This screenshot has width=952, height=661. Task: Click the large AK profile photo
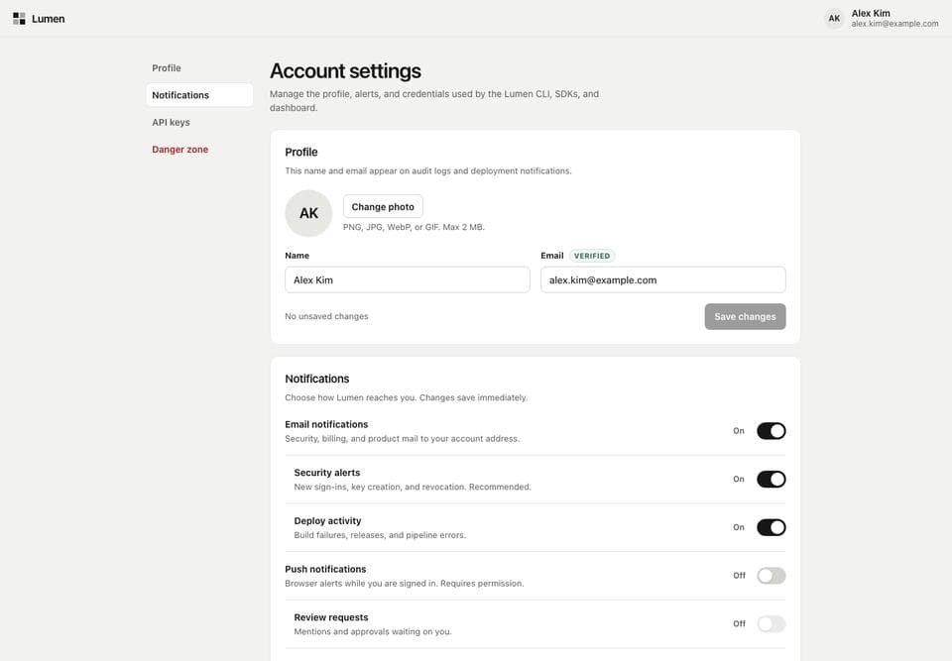click(308, 213)
